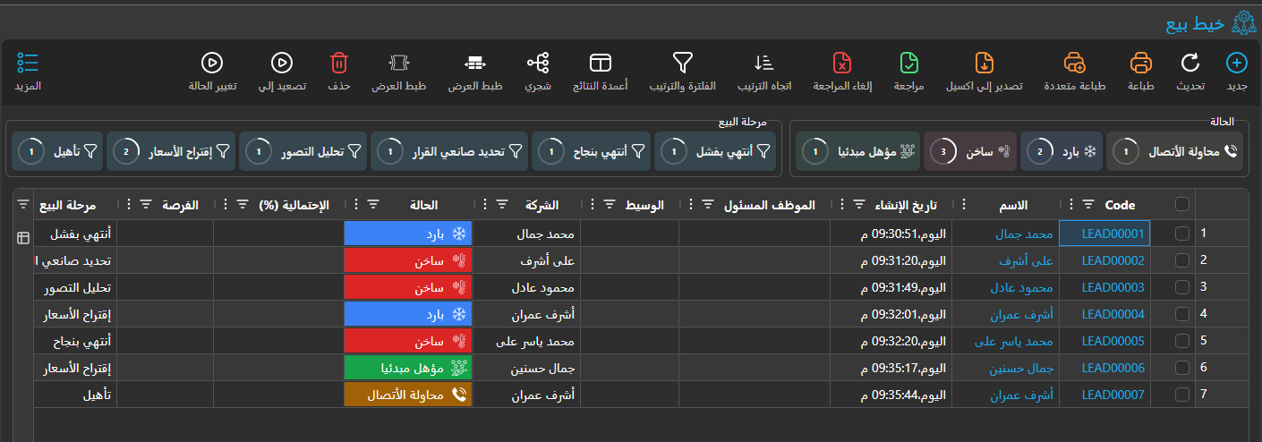Click the مراجعة review icon
Image resolution: width=1262 pixels, height=442 pixels.
(908, 63)
